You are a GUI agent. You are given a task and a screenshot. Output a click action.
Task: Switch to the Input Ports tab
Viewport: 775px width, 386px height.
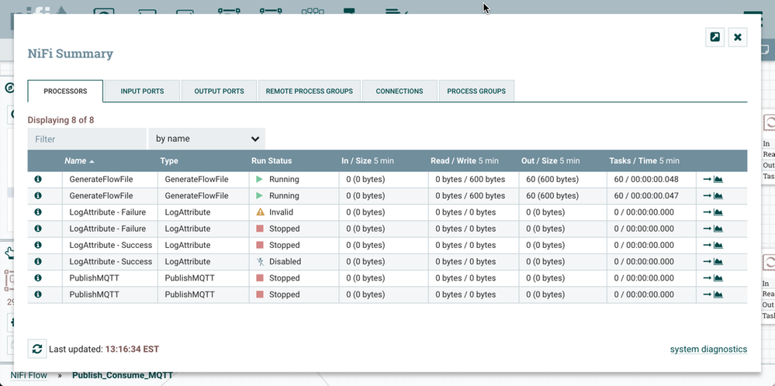[142, 91]
